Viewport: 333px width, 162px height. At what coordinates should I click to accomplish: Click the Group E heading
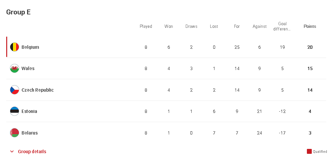point(18,12)
